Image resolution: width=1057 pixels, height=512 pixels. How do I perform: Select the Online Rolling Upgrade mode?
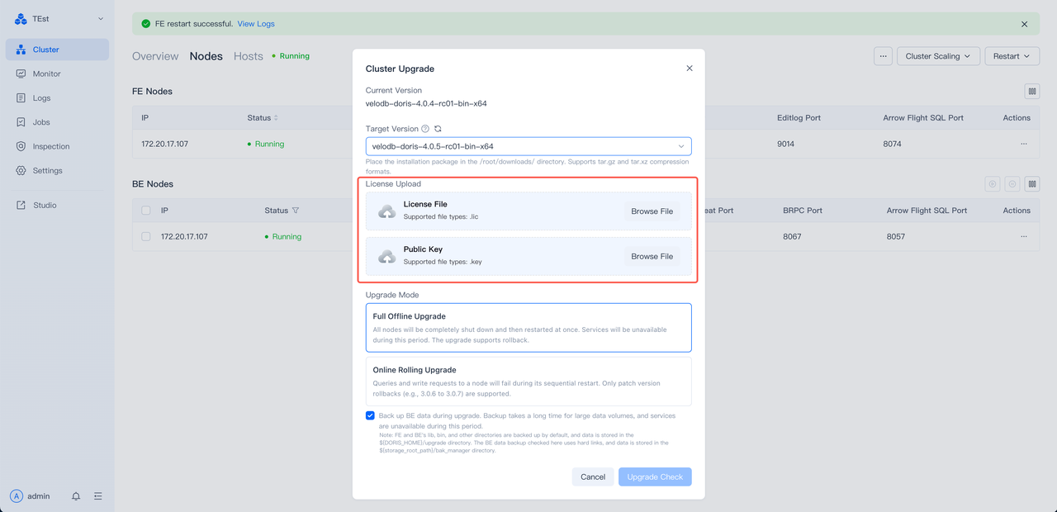pyautogui.click(x=528, y=382)
